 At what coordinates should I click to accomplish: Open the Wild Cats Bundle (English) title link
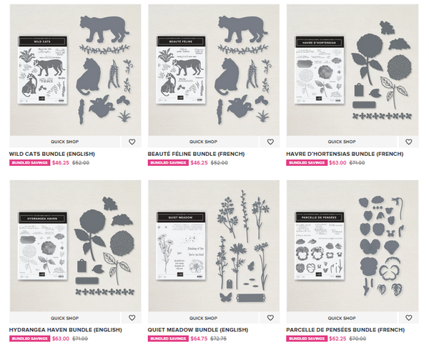point(52,154)
